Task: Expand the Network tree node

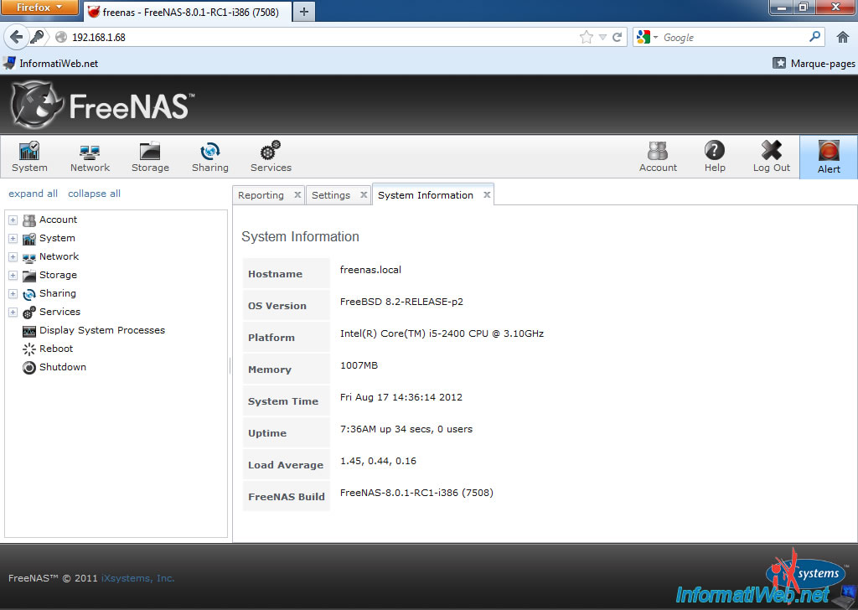Action: coord(13,257)
